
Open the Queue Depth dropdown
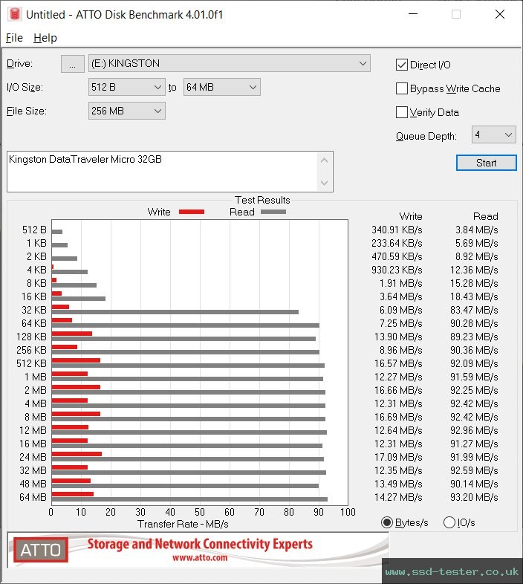[493, 134]
